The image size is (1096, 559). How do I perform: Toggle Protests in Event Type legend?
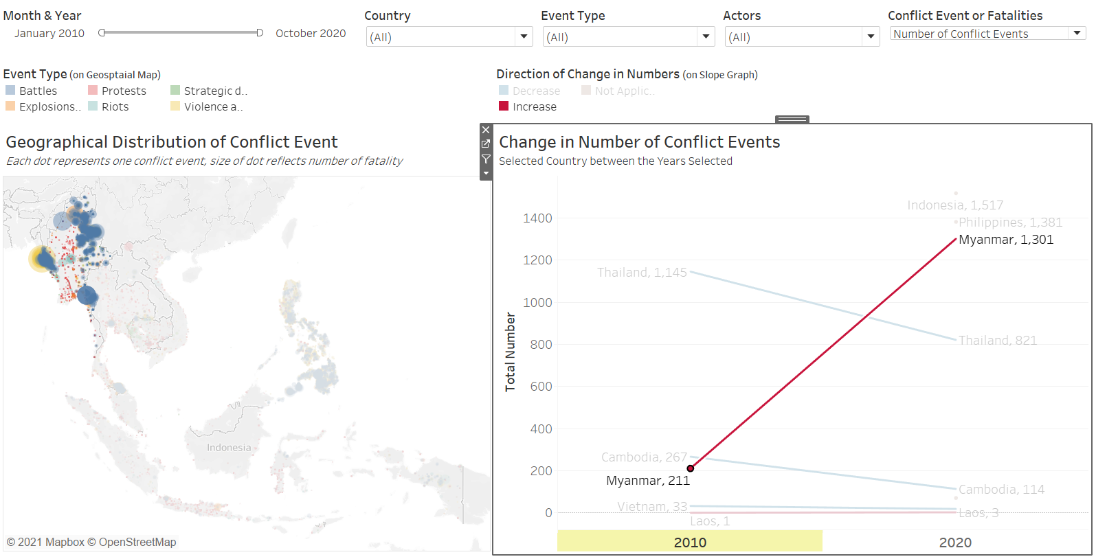(x=124, y=91)
